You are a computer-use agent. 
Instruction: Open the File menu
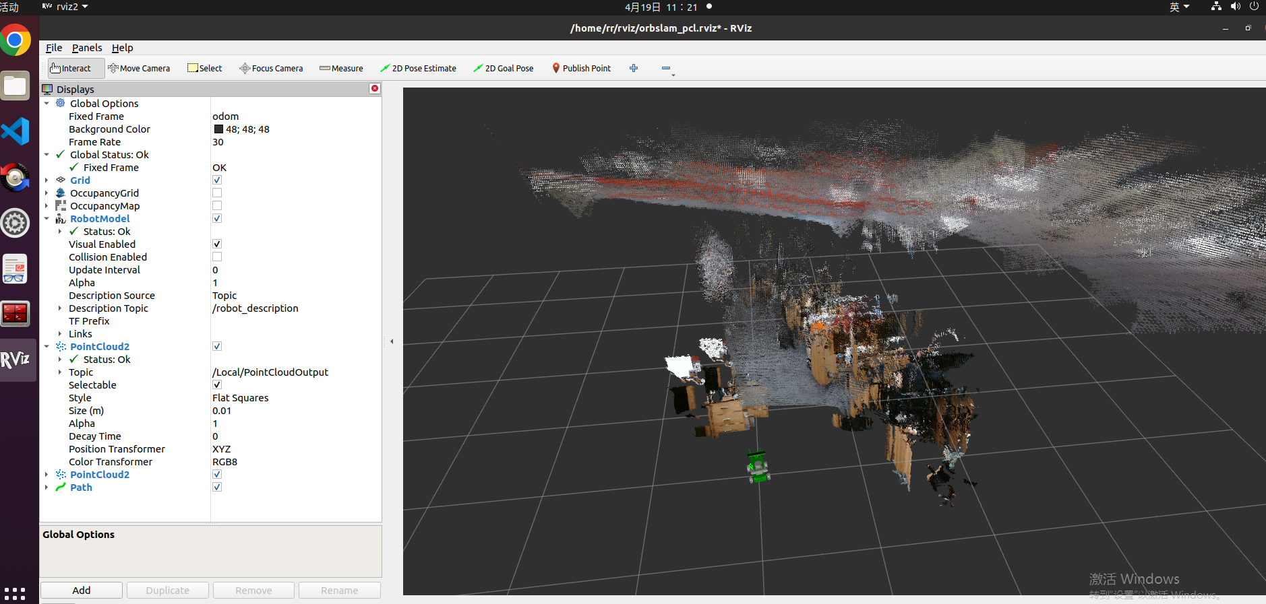click(x=54, y=48)
